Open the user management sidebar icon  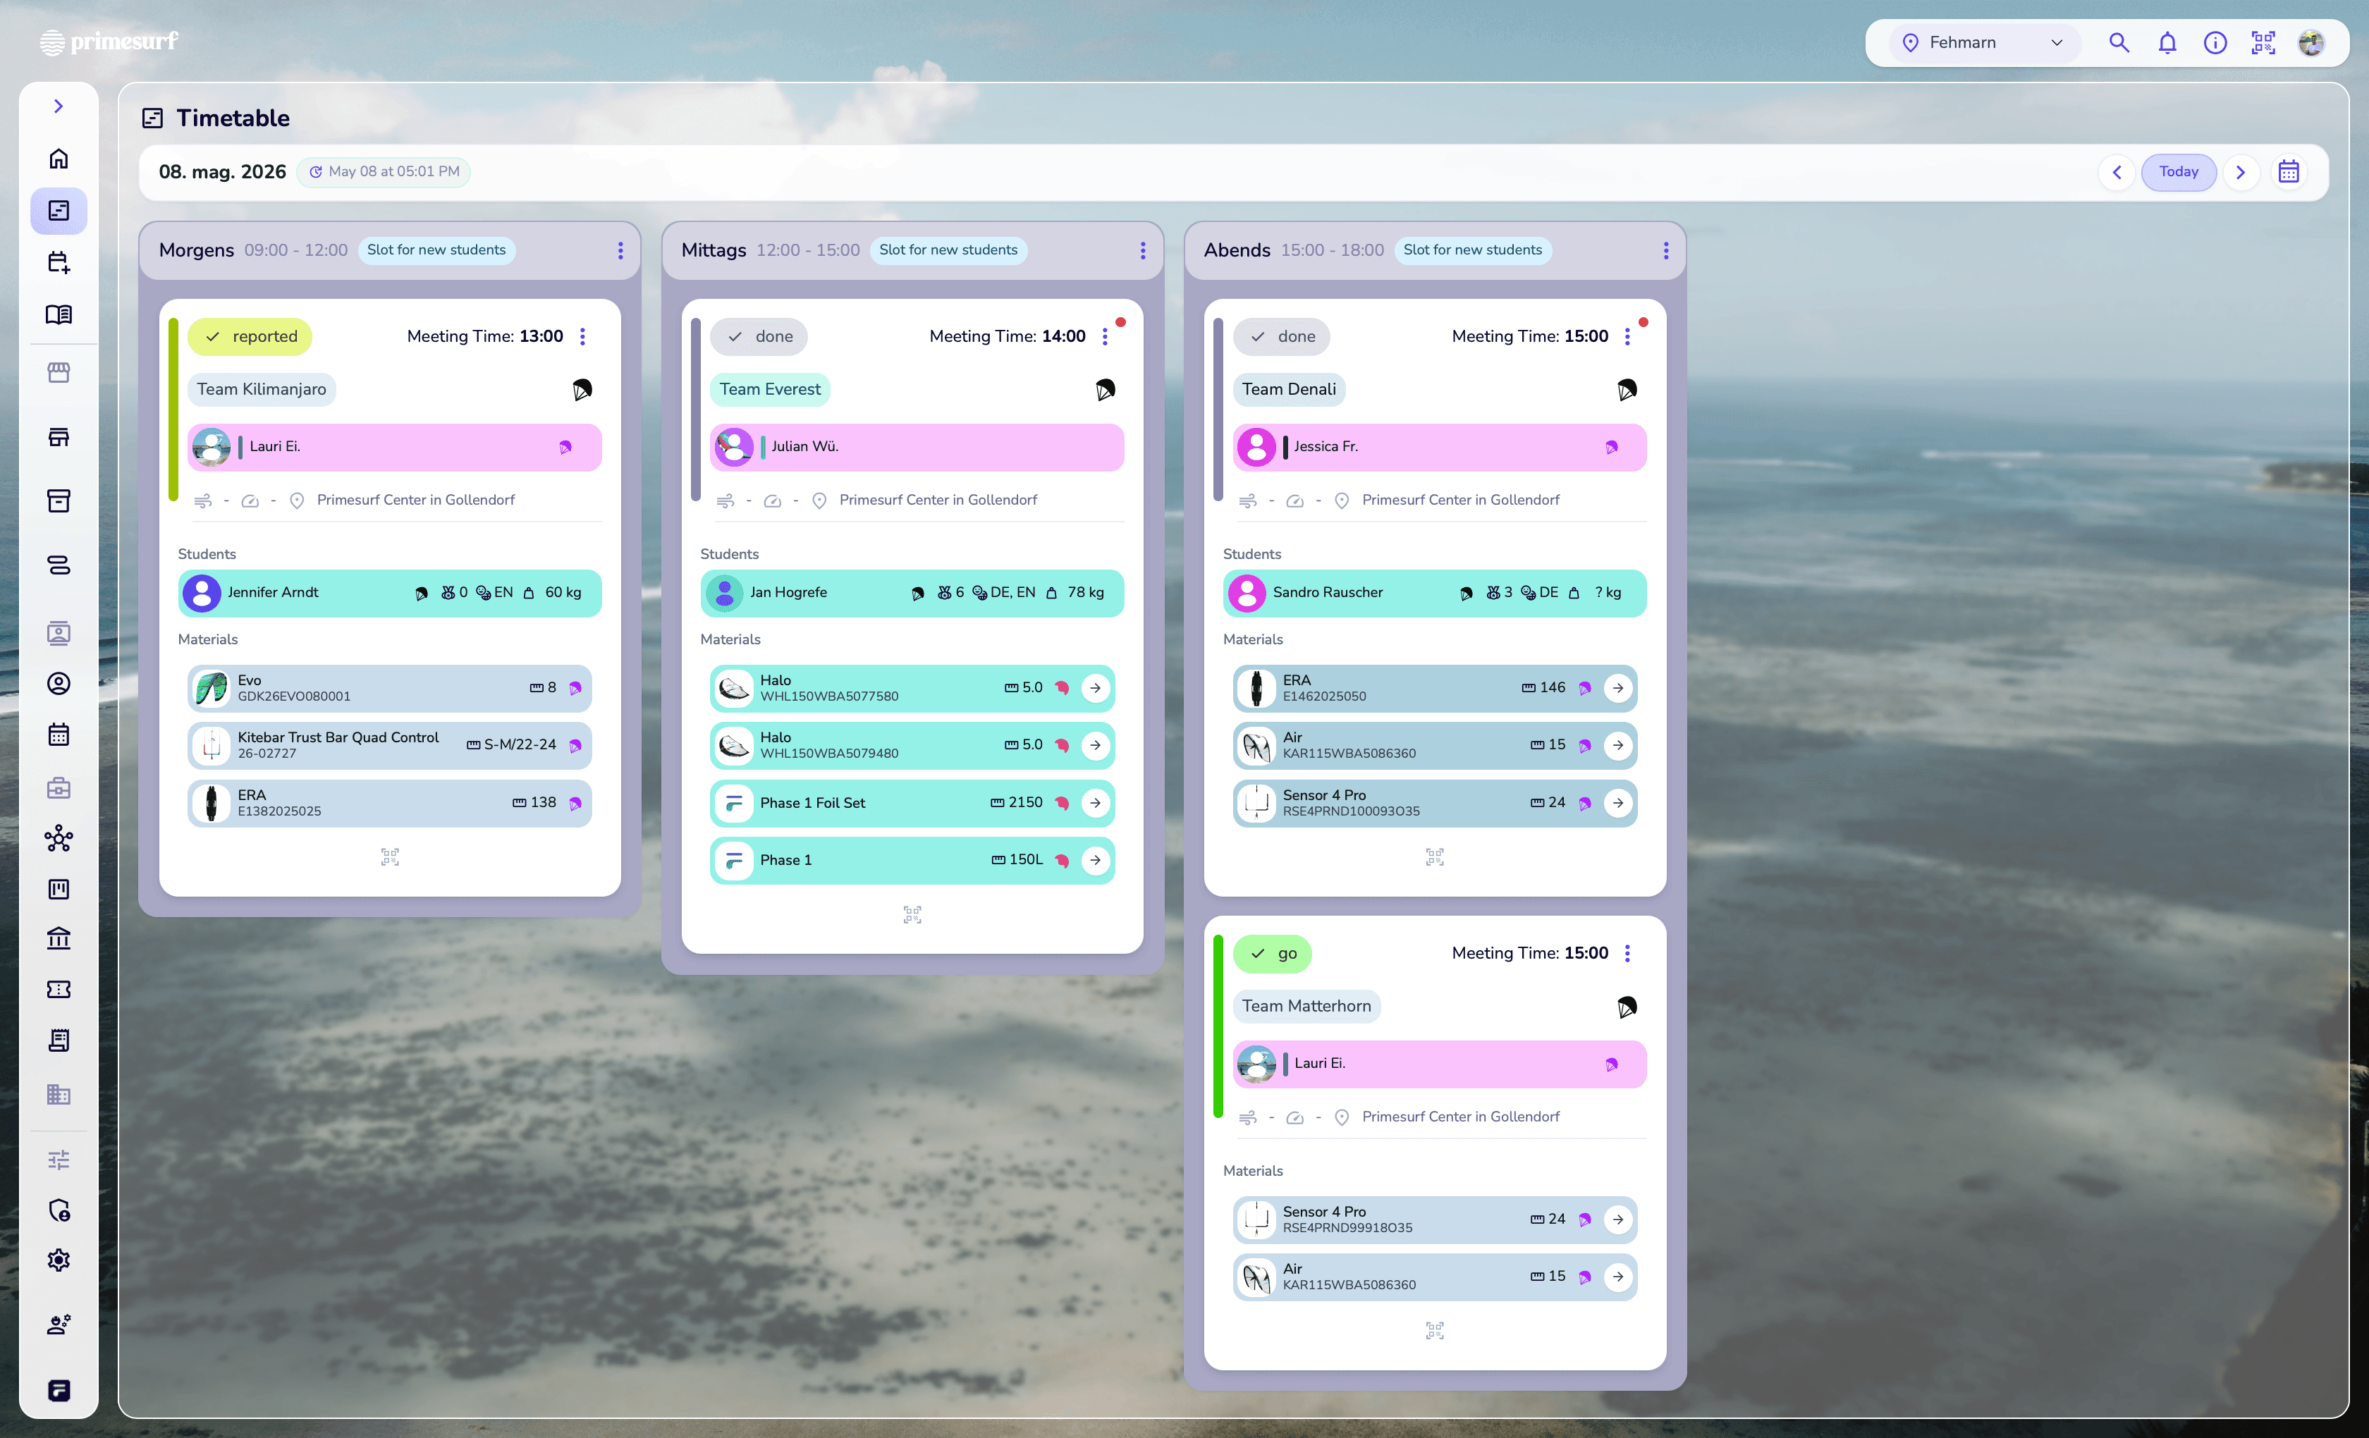[x=59, y=1325]
